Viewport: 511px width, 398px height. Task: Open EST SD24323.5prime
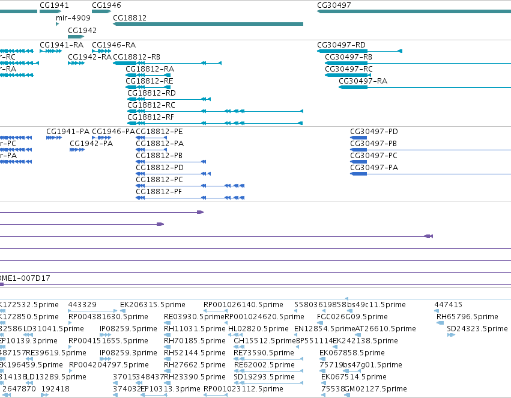(x=477, y=329)
